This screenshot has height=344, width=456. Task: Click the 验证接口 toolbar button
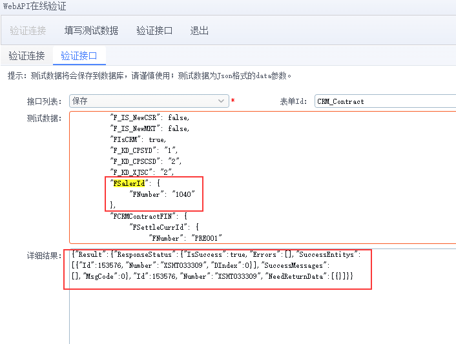click(x=154, y=30)
